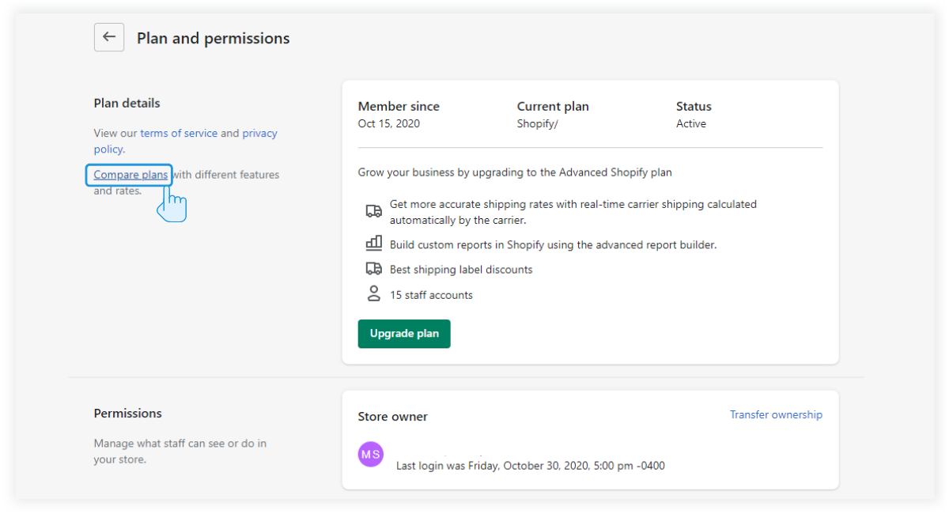Click the staff accounts person icon

tap(373, 294)
